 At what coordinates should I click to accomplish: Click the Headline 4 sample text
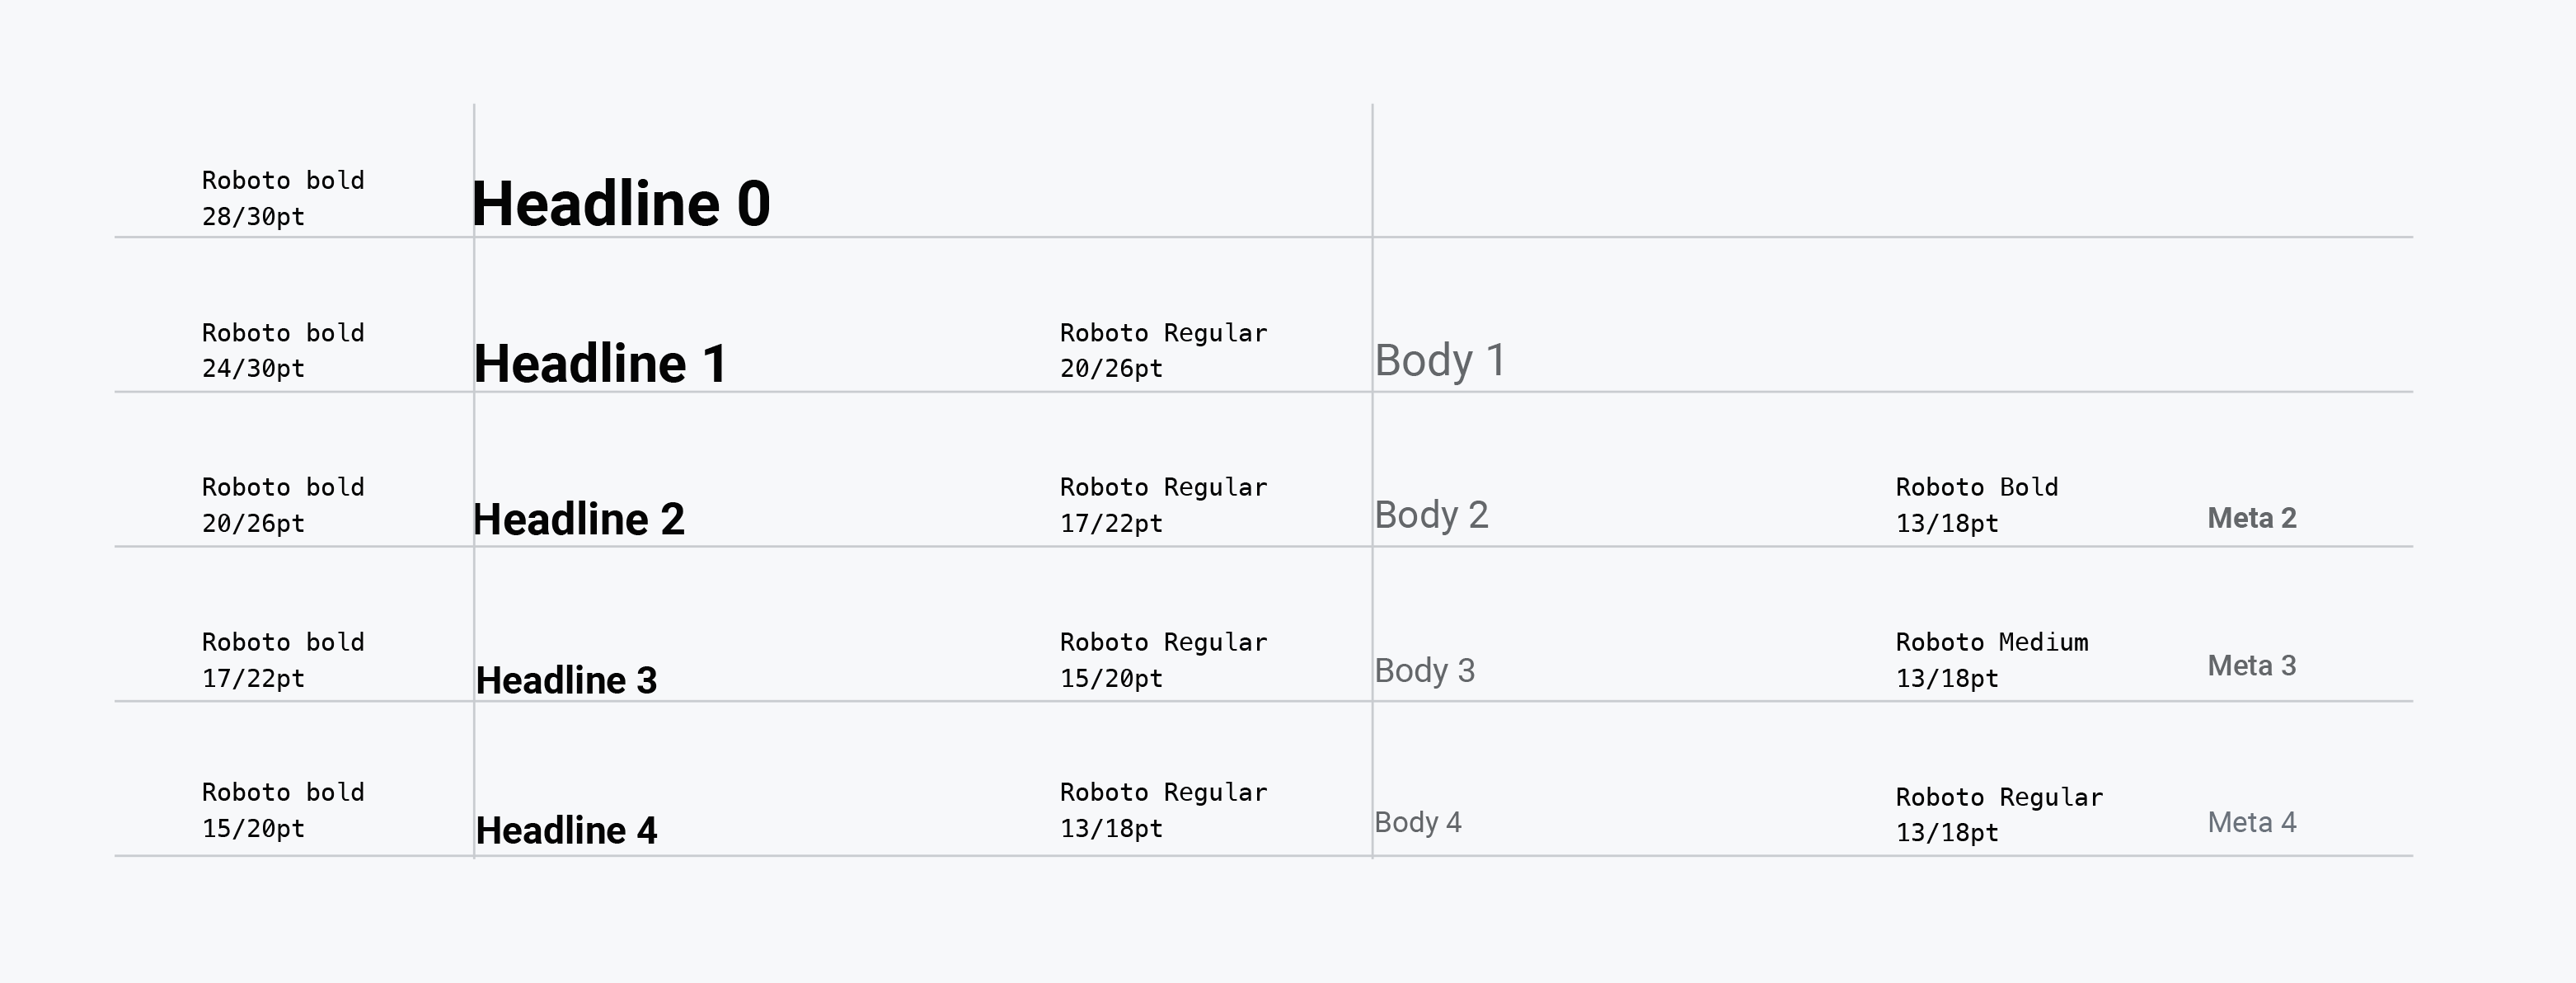click(566, 830)
